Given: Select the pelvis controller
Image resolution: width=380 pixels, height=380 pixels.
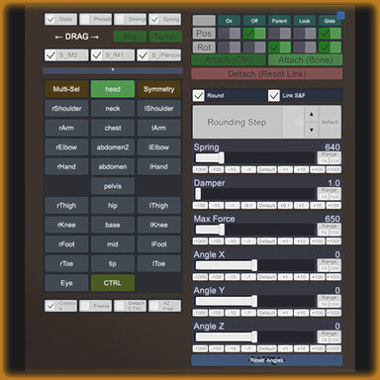Looking at the screenshot, I should point(113,186).
